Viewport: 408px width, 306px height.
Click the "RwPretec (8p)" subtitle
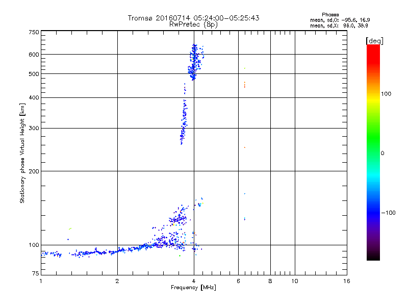(x=193, y=24)
